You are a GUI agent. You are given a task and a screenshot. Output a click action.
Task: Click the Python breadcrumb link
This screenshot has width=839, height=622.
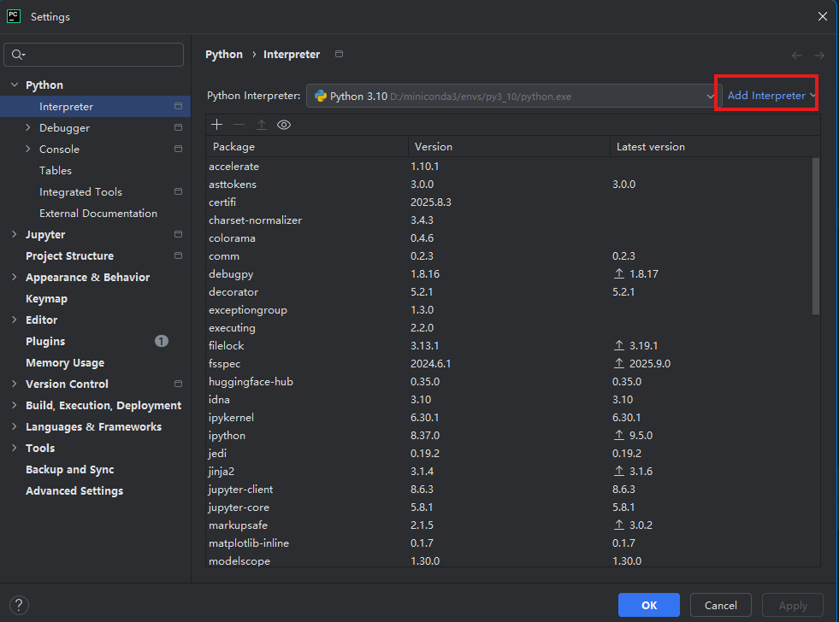[224, 55]
